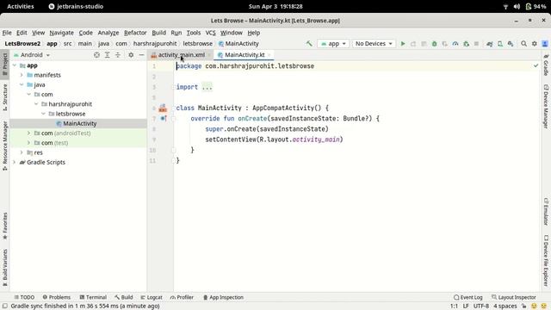
Task: Open the VCS menu
Action: point(210,33)
